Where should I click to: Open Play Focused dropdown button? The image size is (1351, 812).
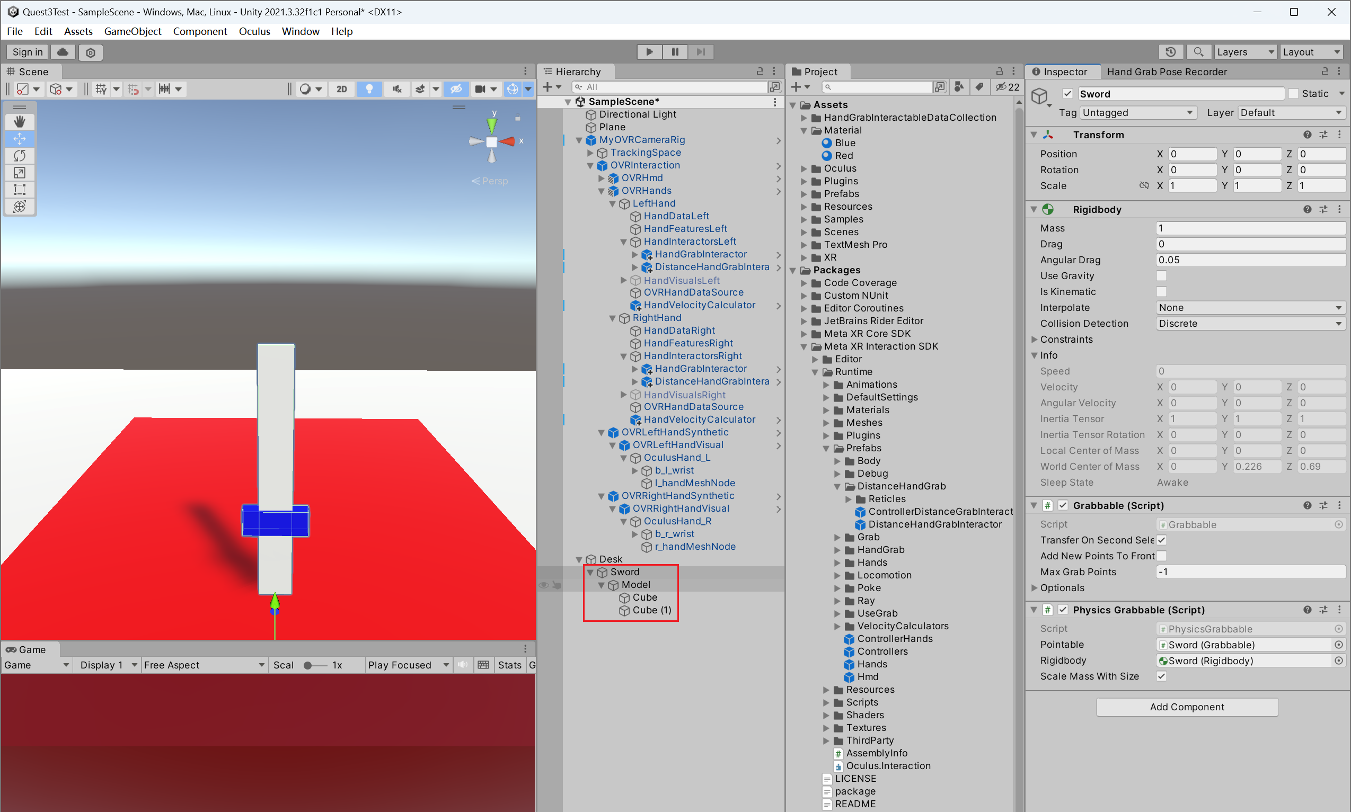pos(408,665)
